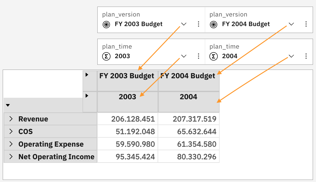This screenshot has width=316, height=182.
Task: Click the down triangle in the row header corner
Action: 8,105
